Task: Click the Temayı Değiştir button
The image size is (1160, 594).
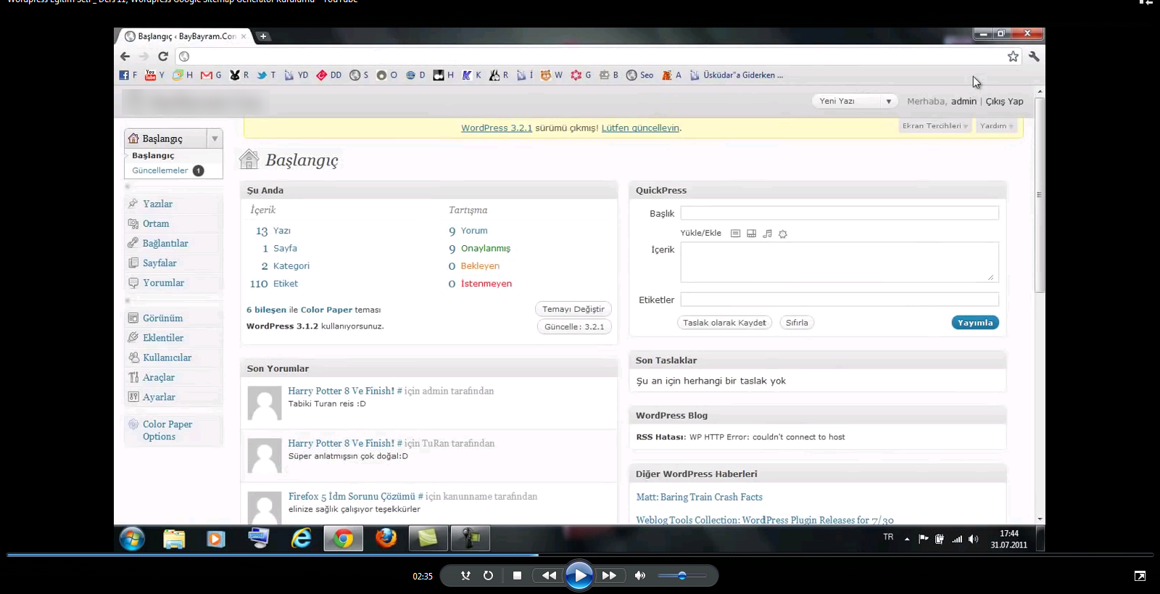Action: pyautogui.click(x=573, y=309)
